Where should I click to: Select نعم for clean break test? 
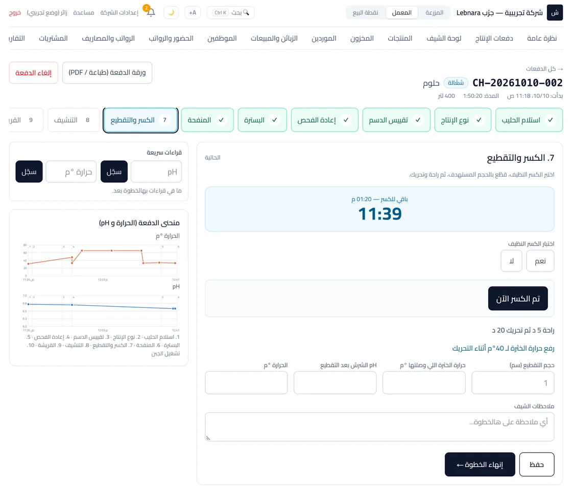[540, 261]
